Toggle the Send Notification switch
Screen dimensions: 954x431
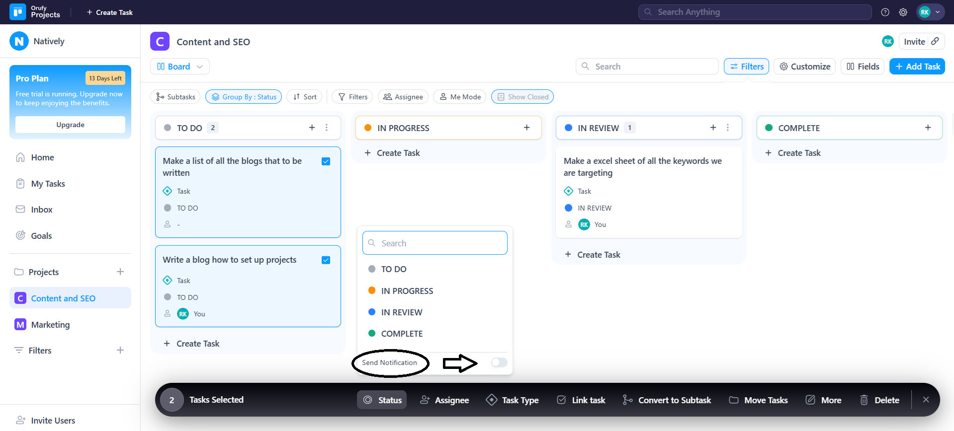click(499, 362)
